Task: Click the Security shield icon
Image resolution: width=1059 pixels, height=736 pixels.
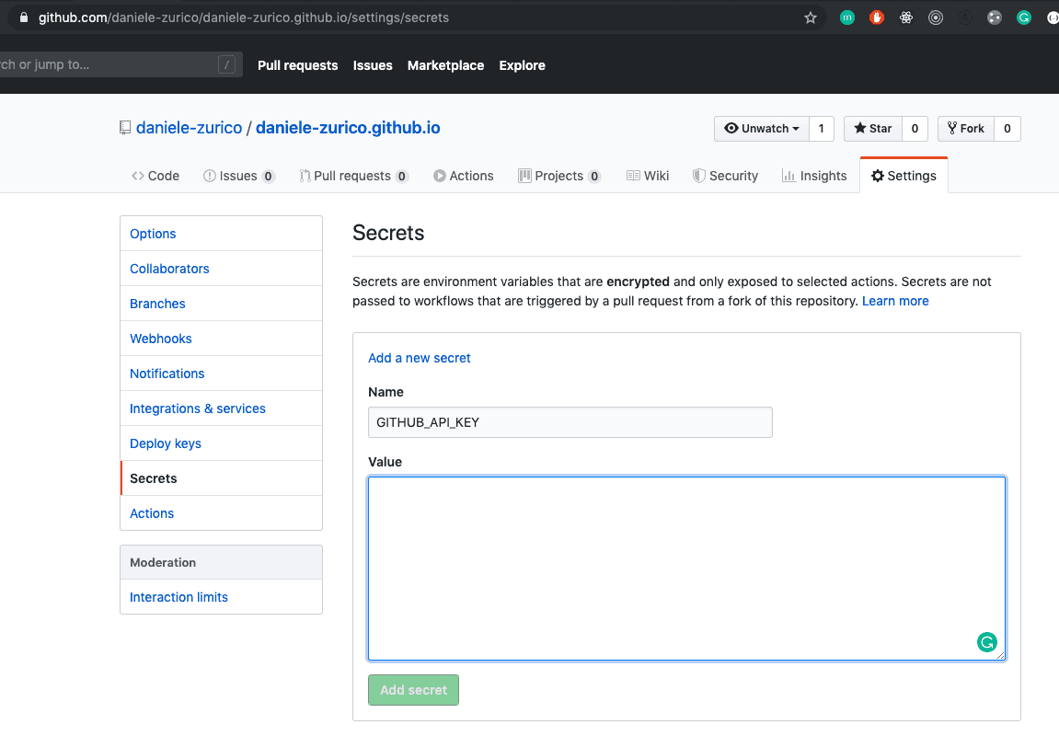Action: 699,176
